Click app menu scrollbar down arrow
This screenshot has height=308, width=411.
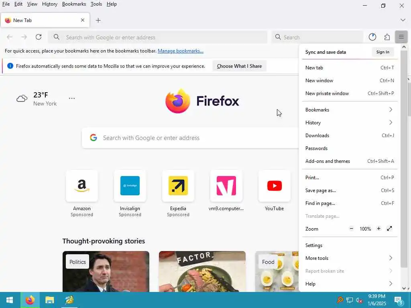point(404,288)
